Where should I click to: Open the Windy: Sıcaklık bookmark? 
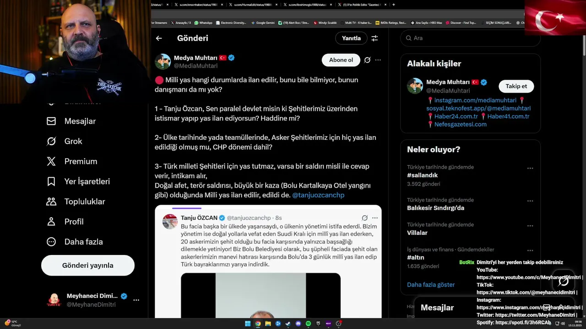[325, 23]
